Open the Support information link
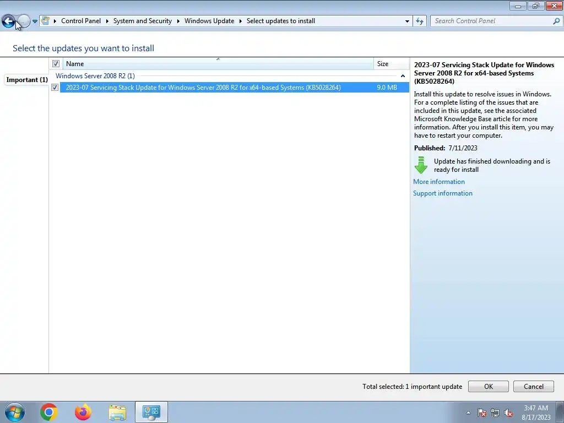Viewport: 564px width, 423px height. (x=443, y=193)
